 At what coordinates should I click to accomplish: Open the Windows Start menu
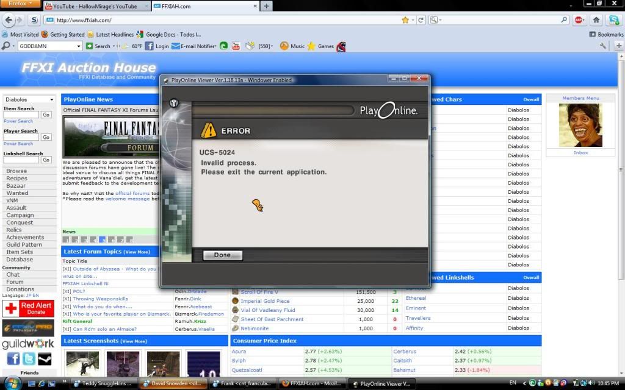click(12, 383)
